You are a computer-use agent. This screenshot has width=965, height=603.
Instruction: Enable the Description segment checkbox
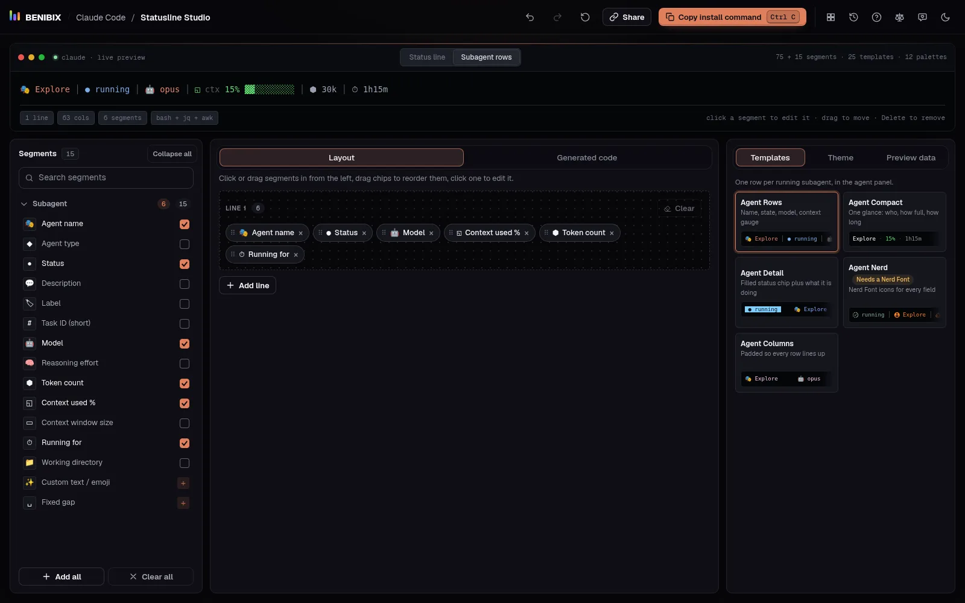pos(185,284)
